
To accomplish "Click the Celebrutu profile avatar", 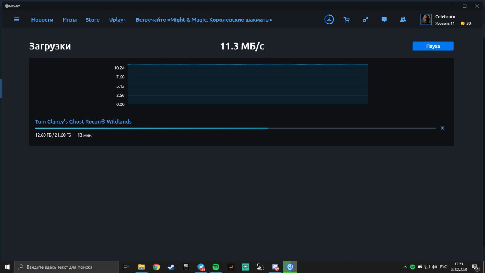I will click(x=426, y=19).
